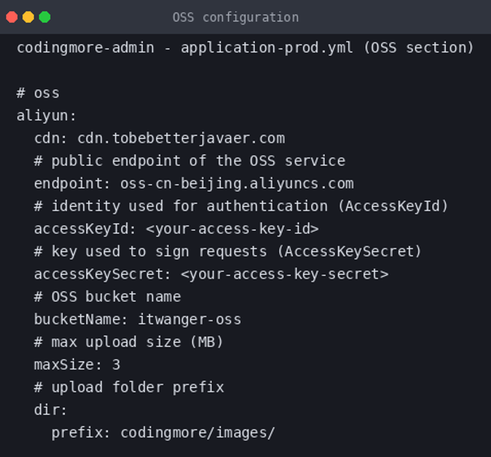Click the 'OSS configuration' window title

[235, 17]
